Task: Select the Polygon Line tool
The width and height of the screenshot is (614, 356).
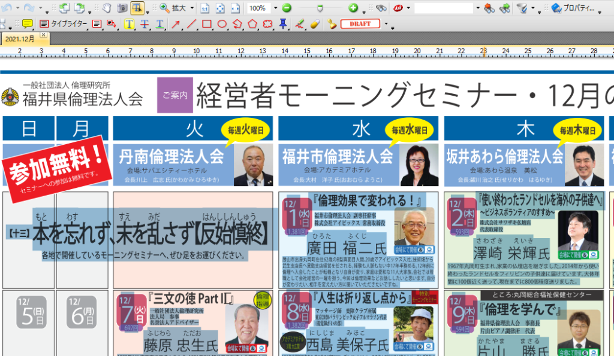Action: click(x=237, y=24)
